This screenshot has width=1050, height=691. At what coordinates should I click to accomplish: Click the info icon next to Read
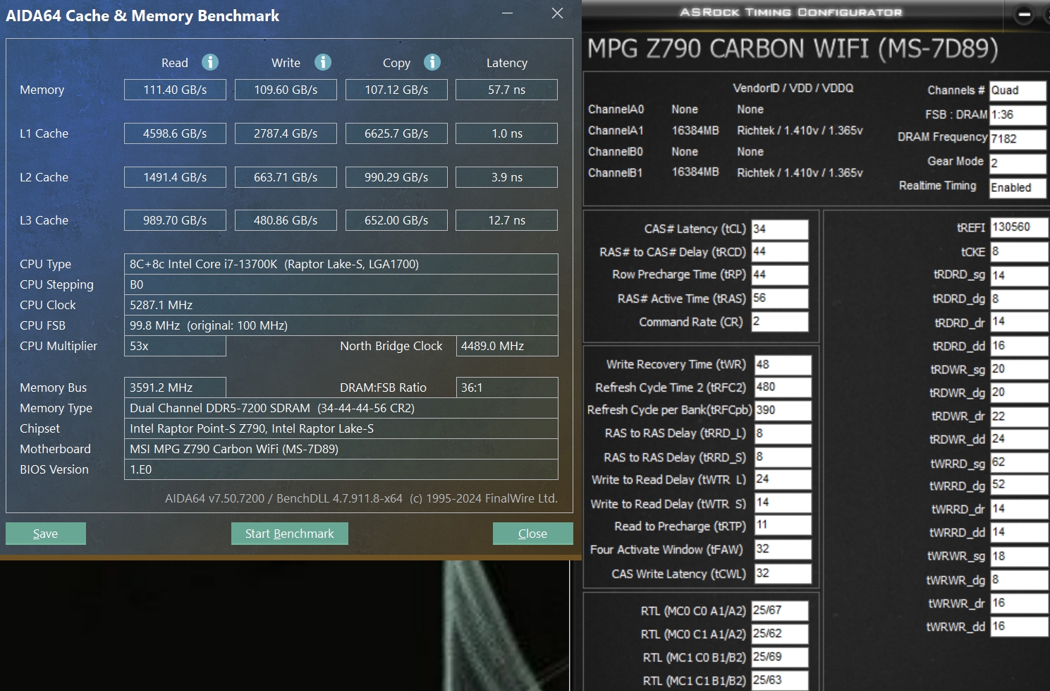click(210, 62)
